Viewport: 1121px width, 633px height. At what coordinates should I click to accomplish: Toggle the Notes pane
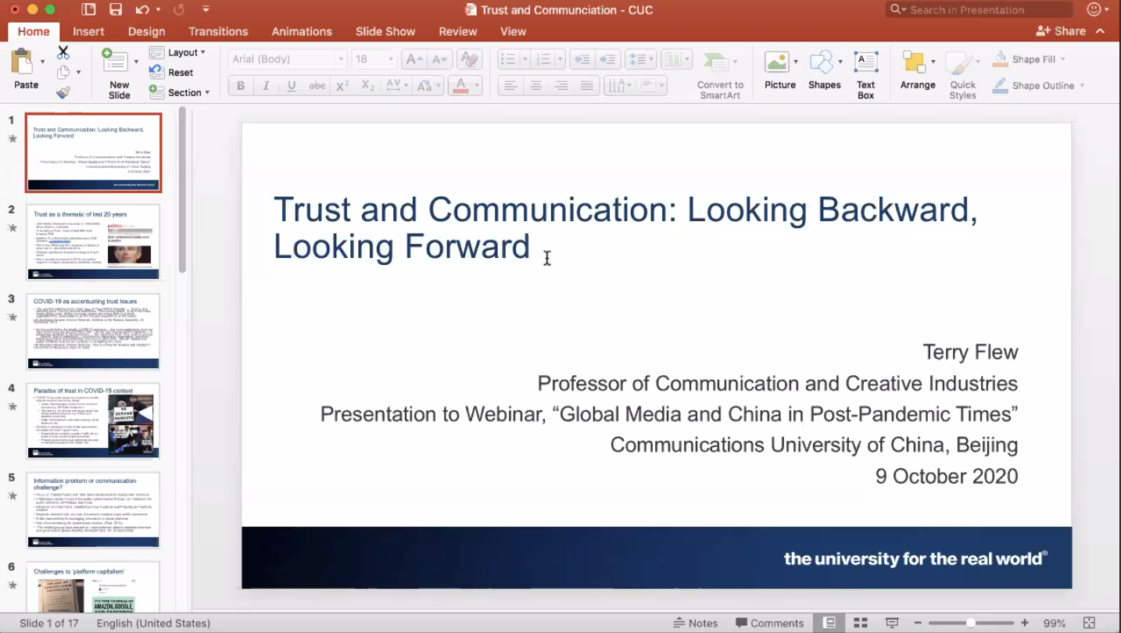click(x=695, y=623)
